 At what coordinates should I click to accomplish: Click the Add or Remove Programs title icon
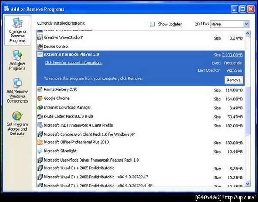click(7, 9)
